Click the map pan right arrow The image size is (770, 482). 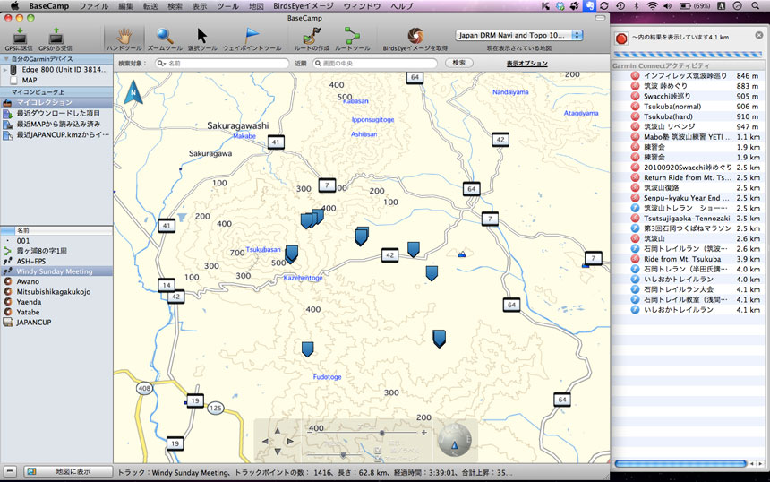(290, 441)
